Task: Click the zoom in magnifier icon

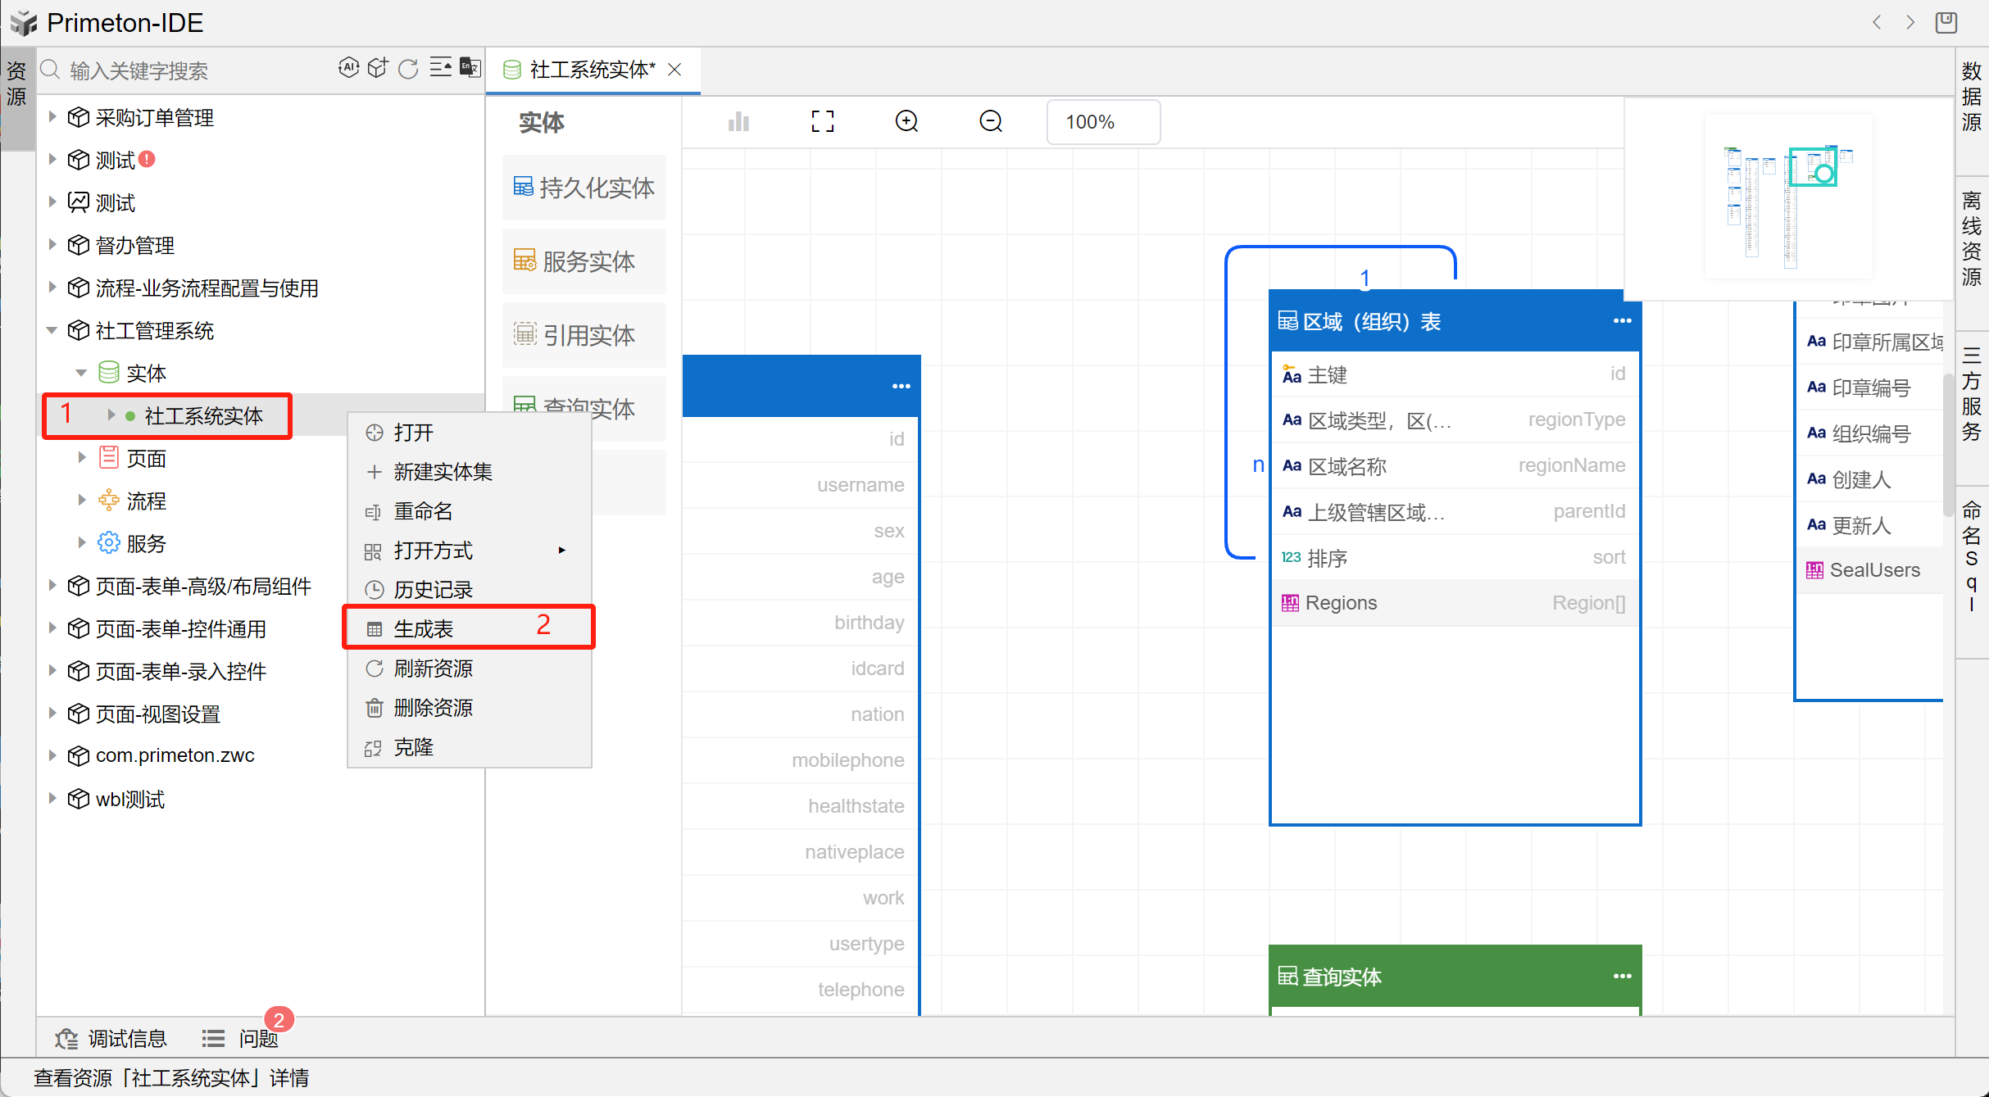Action: pyautogui.click(x=906, y=122)
